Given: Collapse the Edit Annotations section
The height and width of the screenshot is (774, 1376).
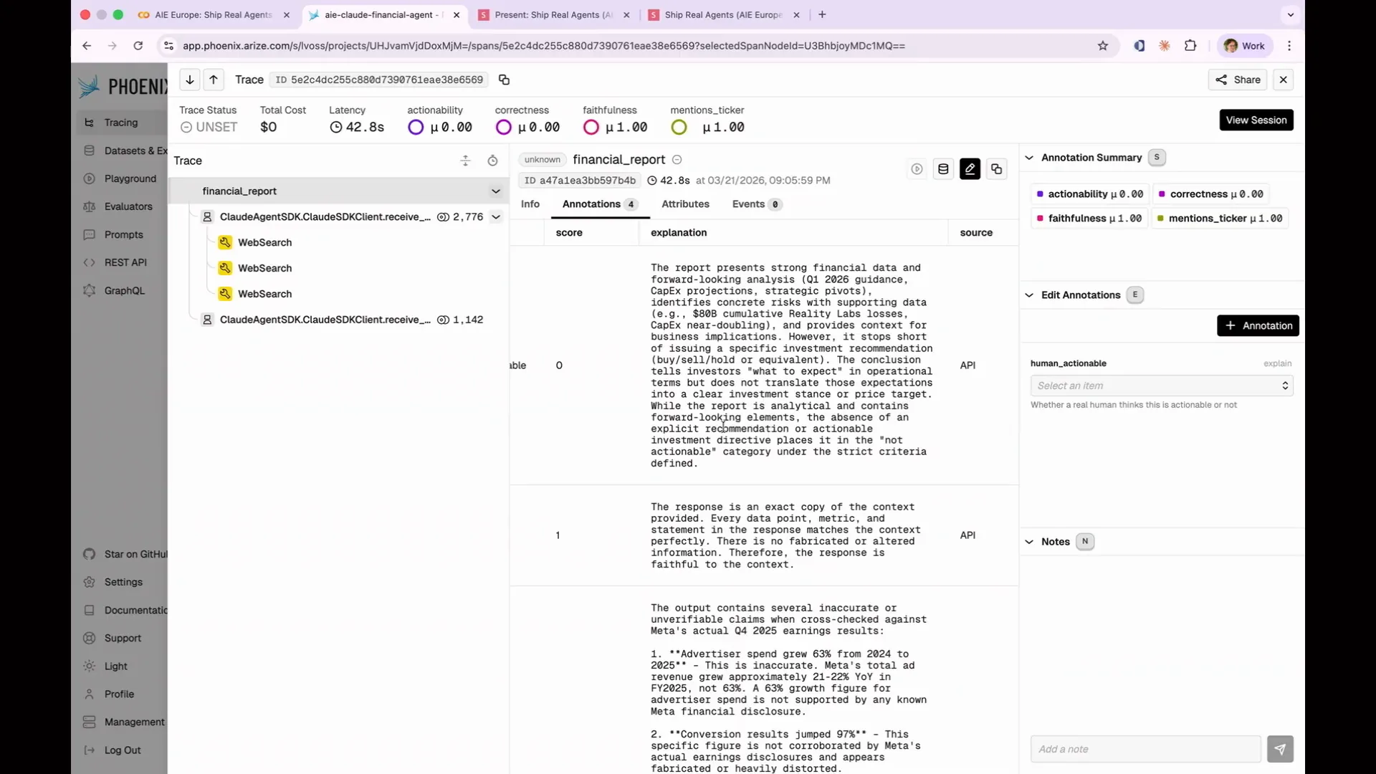Looking at the screenshot, I should (1029, 295).
